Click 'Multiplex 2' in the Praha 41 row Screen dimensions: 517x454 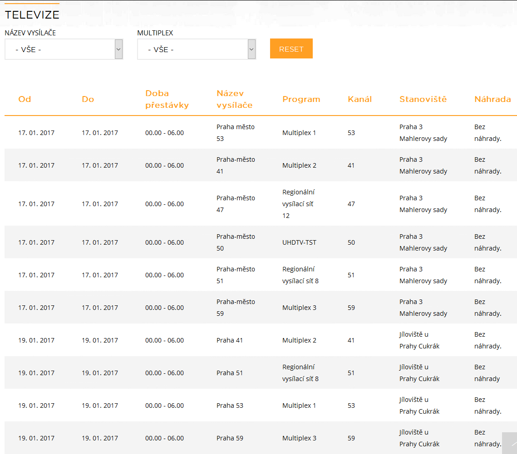[299, 340]
